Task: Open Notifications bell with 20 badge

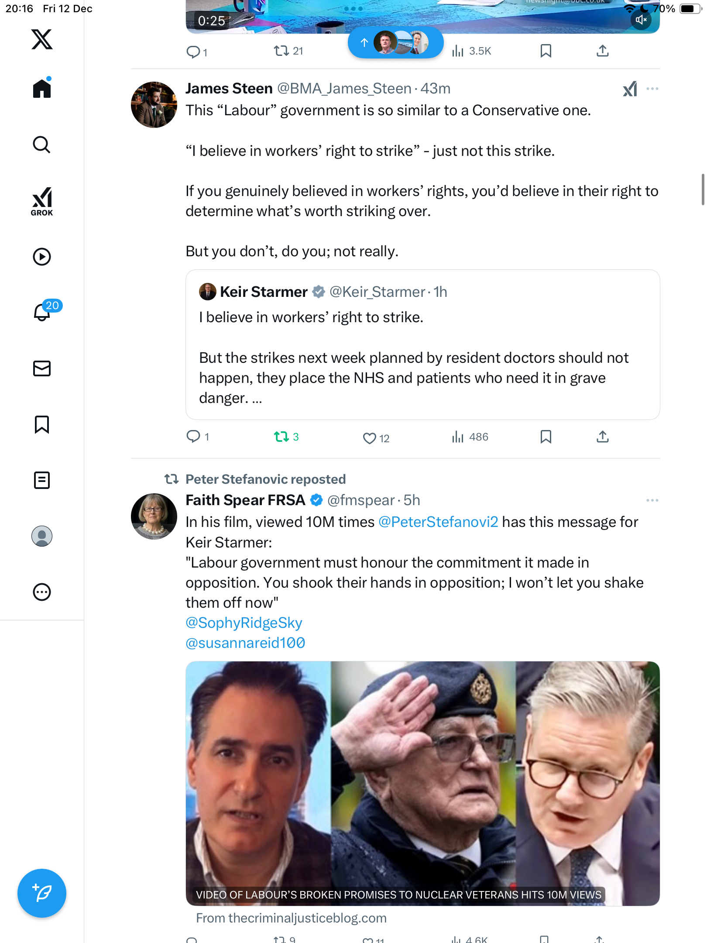Action: [x=42, y=313]
